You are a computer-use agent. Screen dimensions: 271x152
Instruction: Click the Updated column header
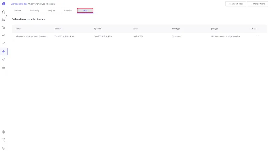[98, 29]
